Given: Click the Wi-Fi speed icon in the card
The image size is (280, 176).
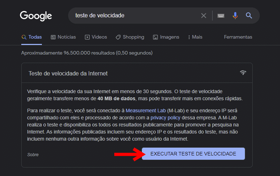Looking at the screenshot, I should coord(243,73).
